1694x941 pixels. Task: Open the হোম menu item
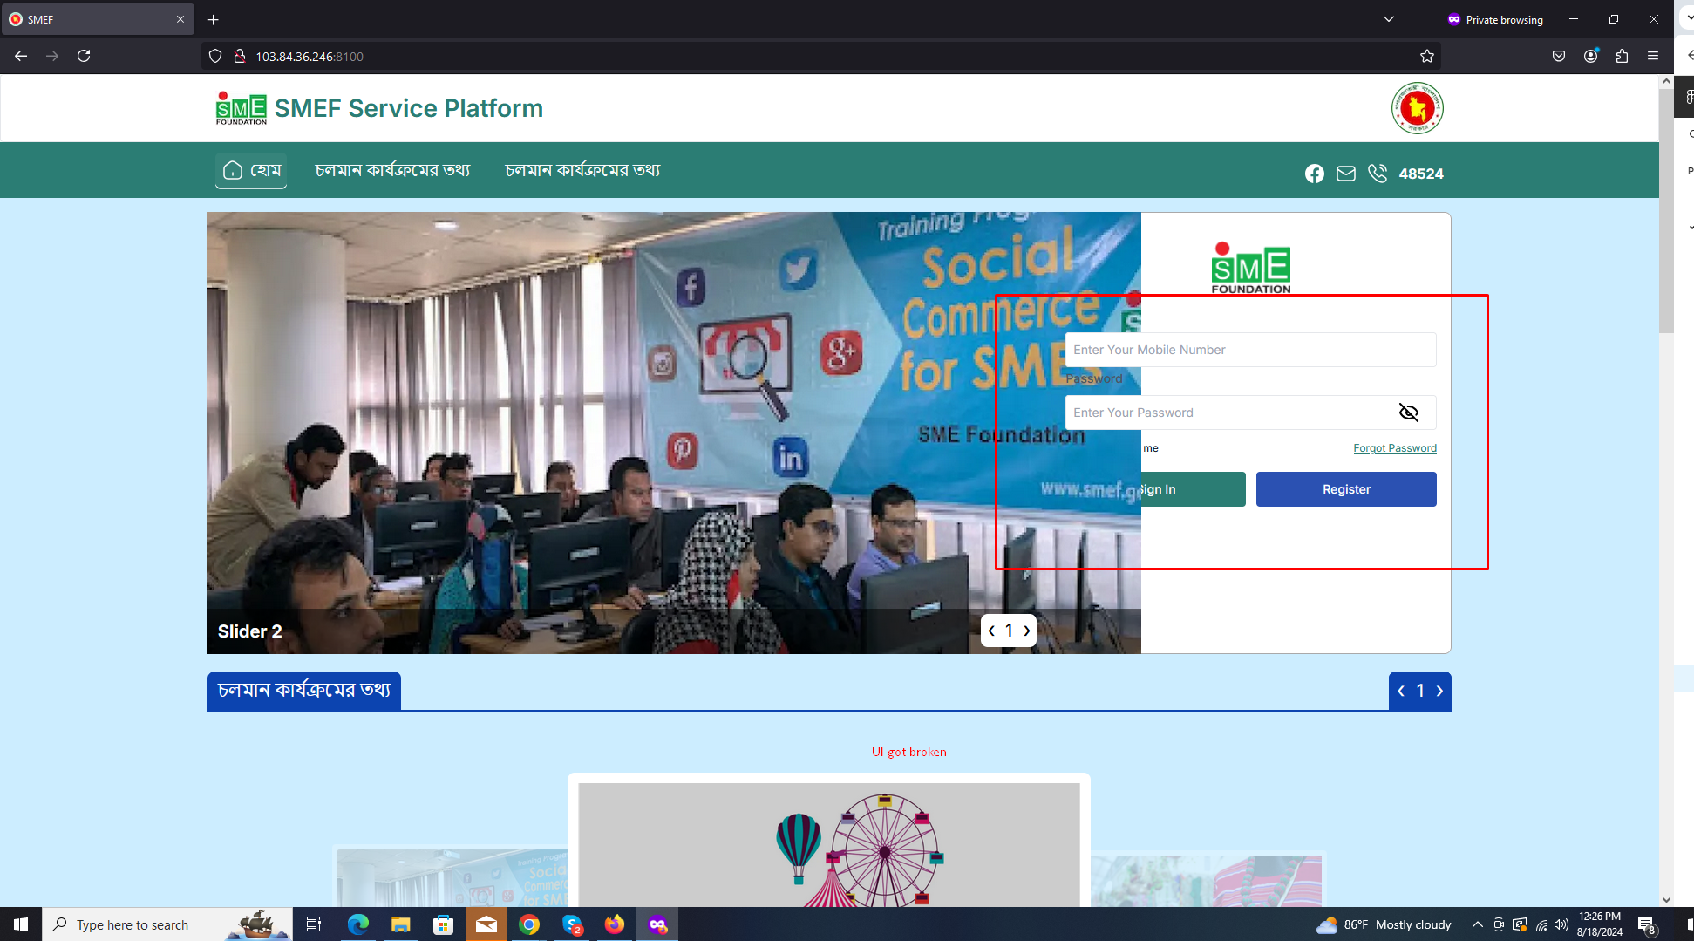[x=251, y=170]
